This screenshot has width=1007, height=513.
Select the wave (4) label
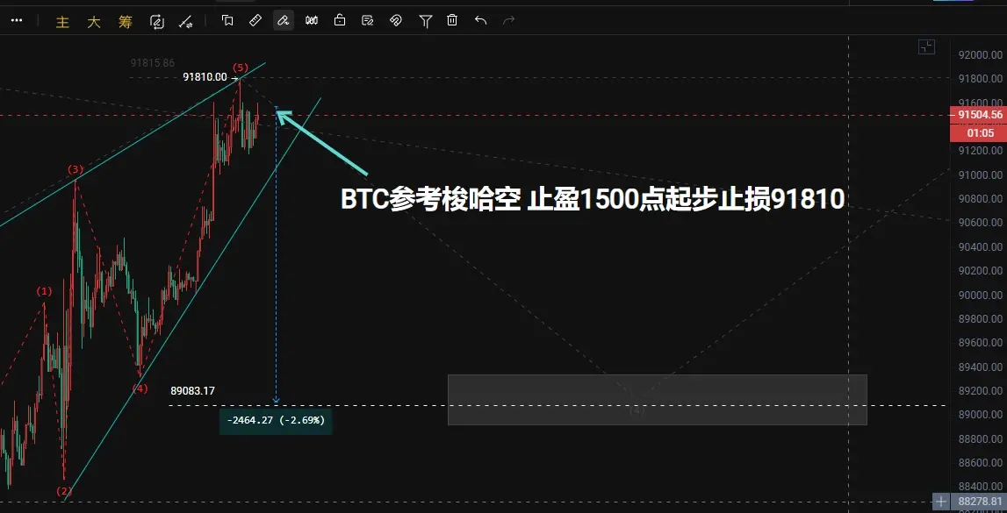pyautogui.click(x=140, y=388)
